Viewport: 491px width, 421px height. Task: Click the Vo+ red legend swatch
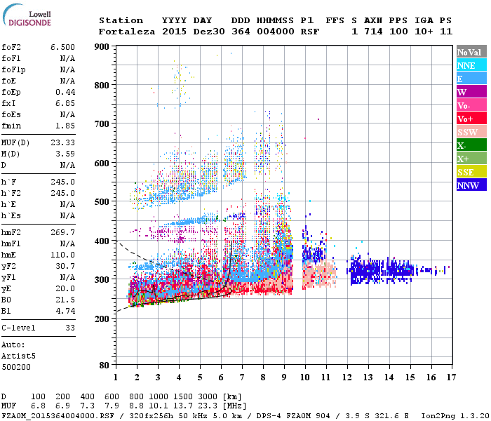(471, 119)
